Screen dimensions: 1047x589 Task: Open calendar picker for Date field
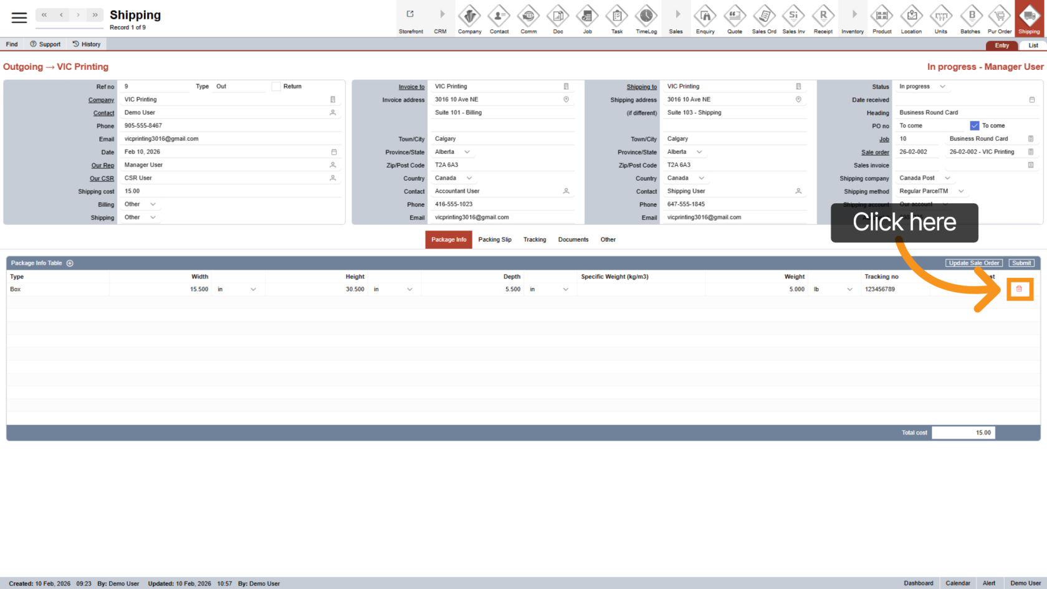click(334, 152)
